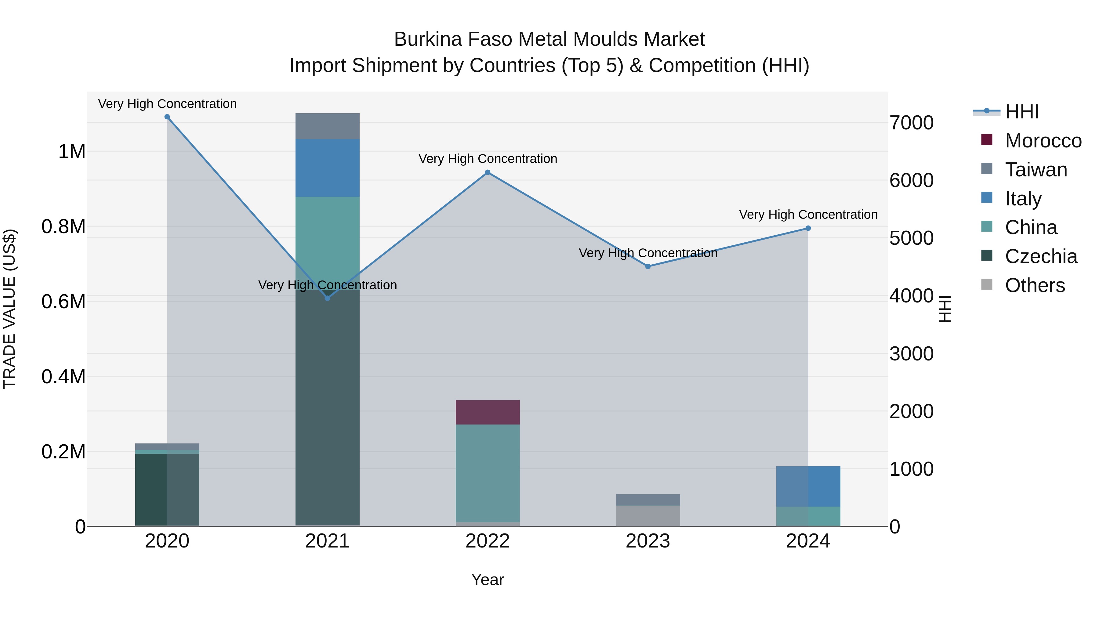The width and height of the screenshot is (1099, 618).
Task: Click the 3000 tick on the HHI axis
Action: point(912,354)
